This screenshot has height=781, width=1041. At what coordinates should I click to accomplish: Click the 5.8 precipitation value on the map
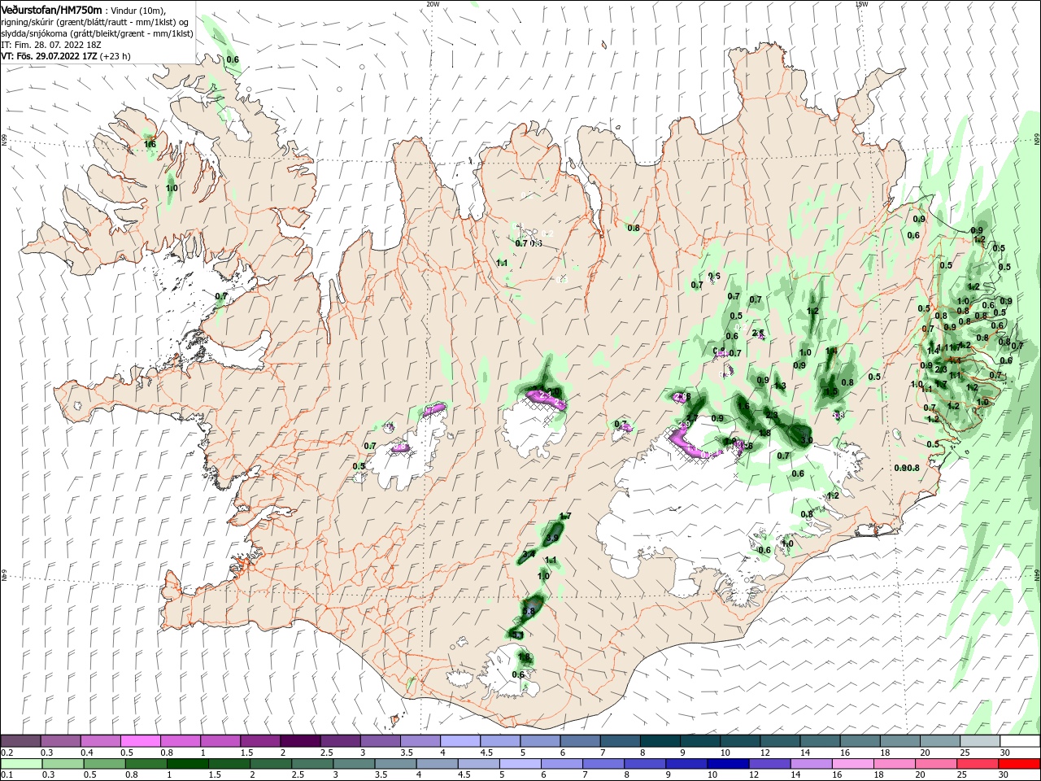click(529, 611)
